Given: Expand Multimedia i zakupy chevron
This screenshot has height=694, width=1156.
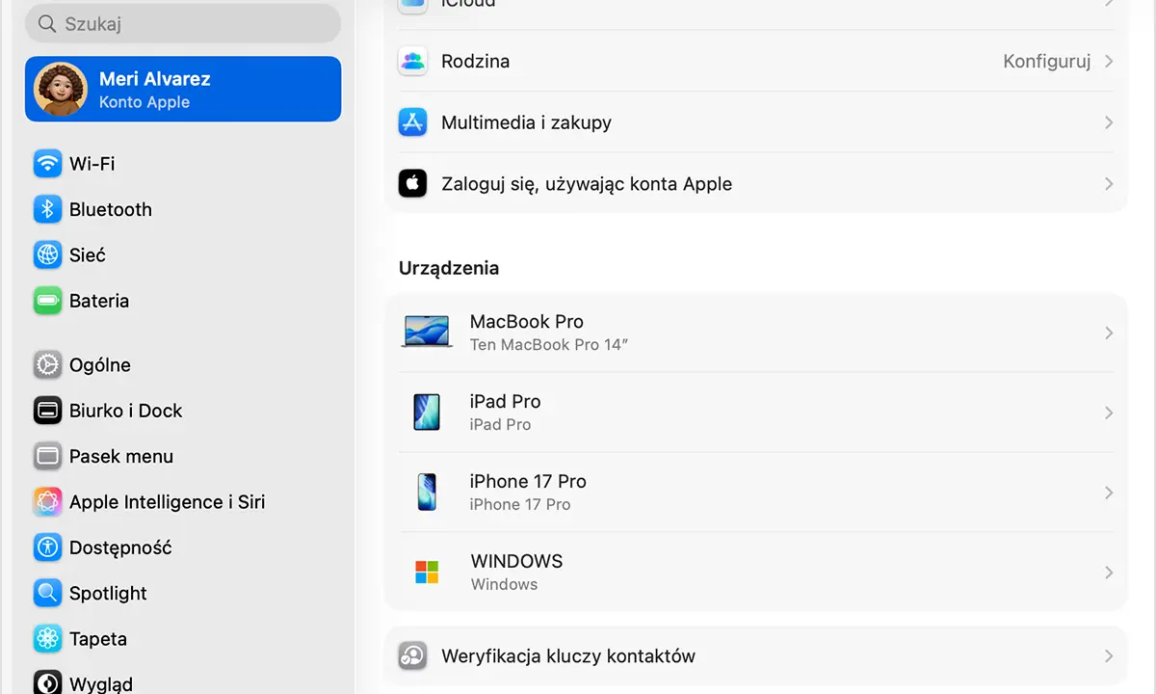Looking at the screenshot, I should 1109,122.
